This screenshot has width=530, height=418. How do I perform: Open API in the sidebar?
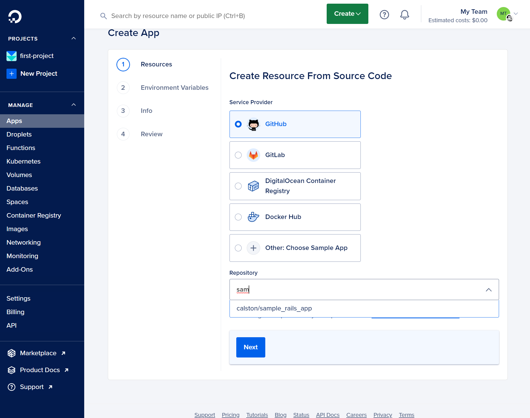42,326
